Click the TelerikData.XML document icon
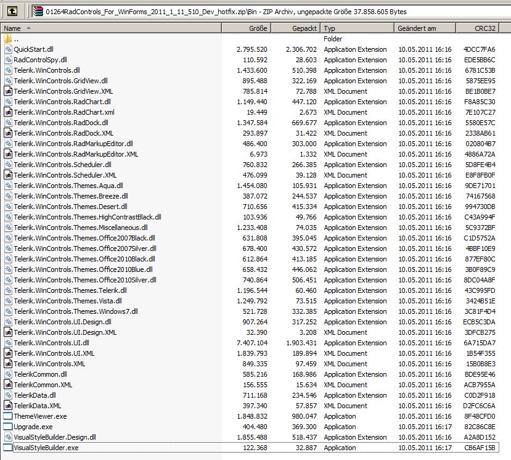Screen dimensions: 511x460 pyautogui.click(x=8, y=406)
